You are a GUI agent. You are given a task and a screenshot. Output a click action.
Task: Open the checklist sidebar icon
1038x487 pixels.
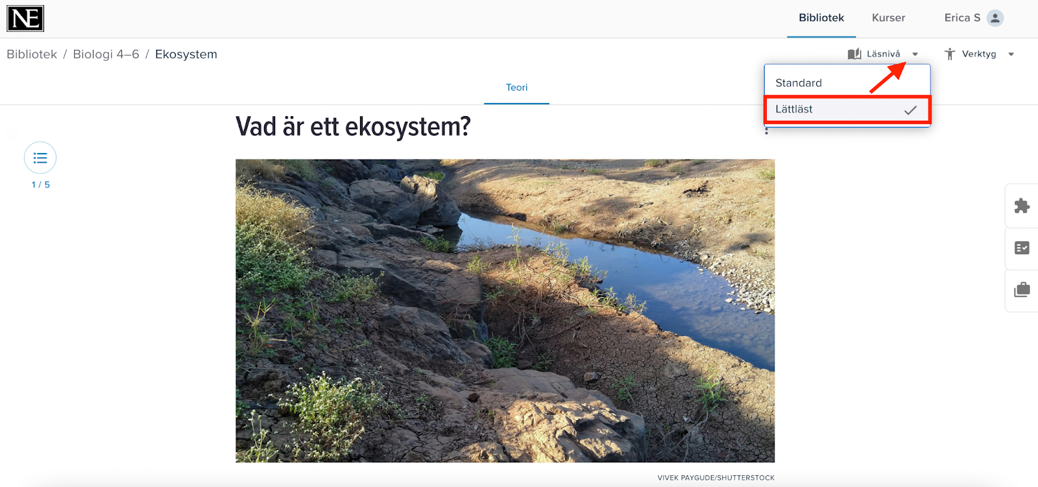[x=1022, y=248]
